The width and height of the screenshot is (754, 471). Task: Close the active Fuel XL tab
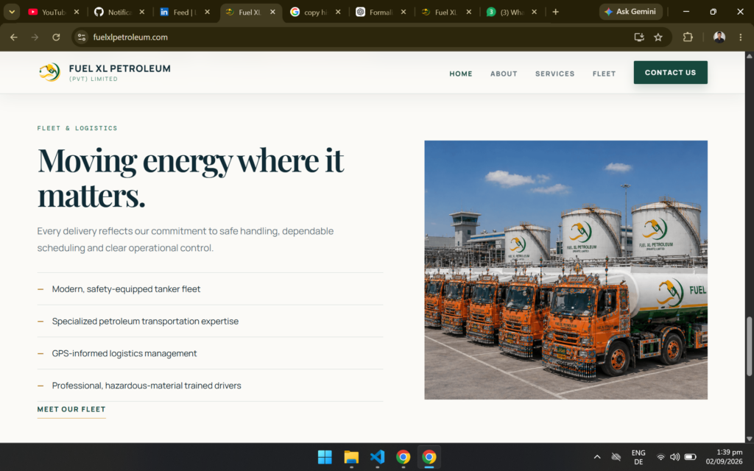[272, 12]
